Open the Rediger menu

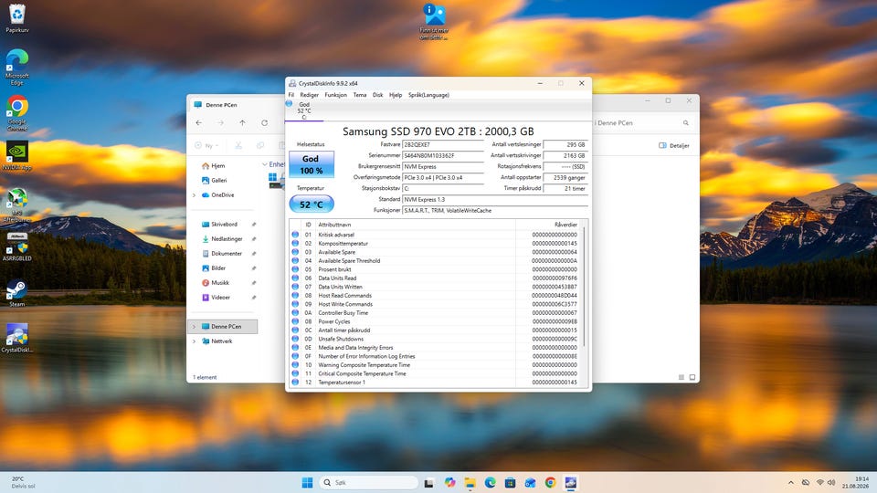click(x=310, y=95)
